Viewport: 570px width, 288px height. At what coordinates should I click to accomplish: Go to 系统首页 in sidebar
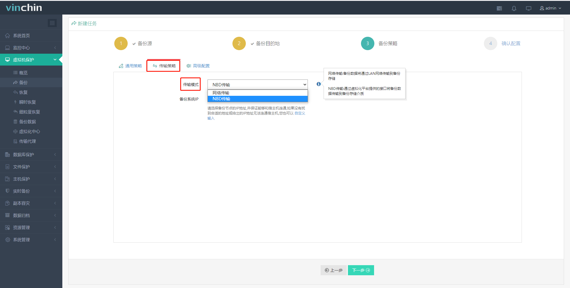pos(31,36)
